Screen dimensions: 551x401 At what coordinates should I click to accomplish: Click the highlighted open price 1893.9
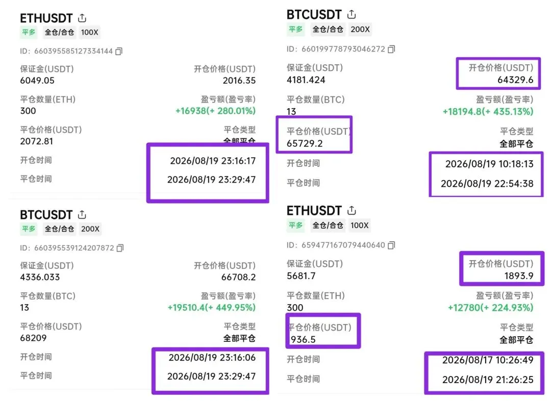[x=519, y=276]
